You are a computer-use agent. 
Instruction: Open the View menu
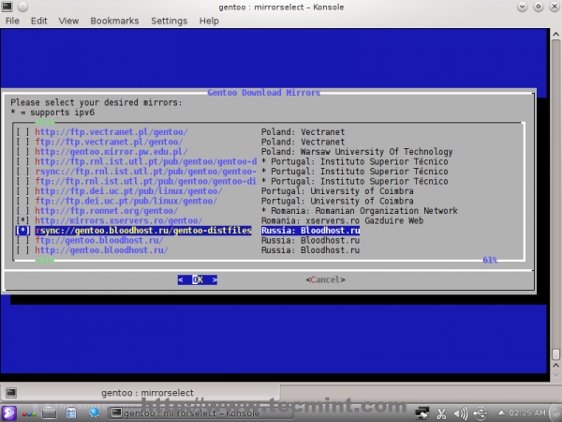point(68,21)
